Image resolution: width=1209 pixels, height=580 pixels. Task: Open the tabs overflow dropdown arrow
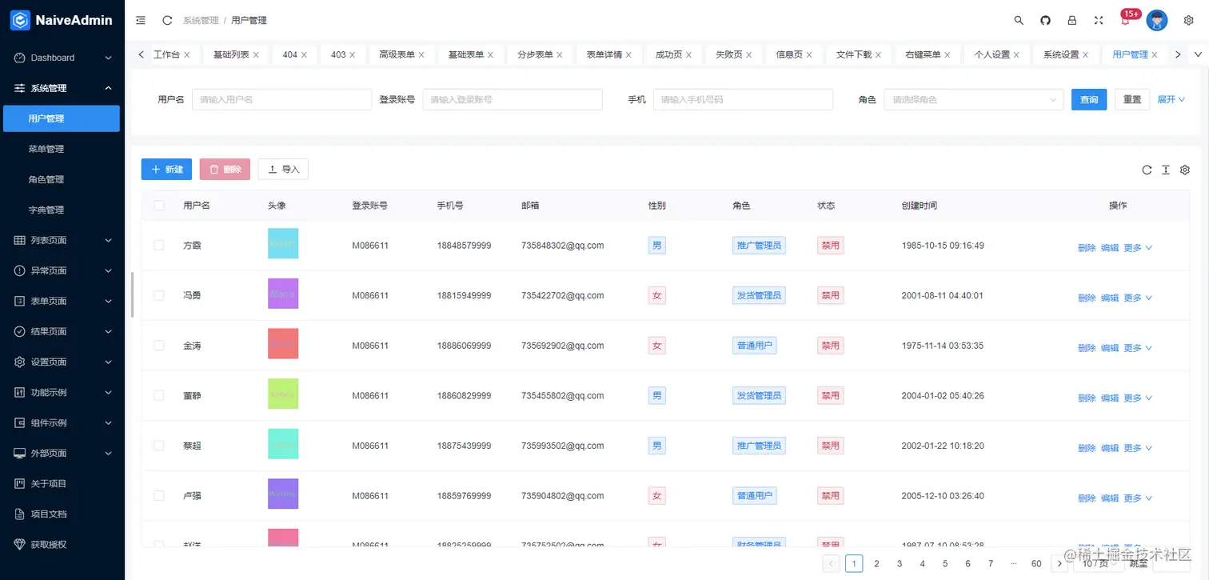click(1197, 54)
